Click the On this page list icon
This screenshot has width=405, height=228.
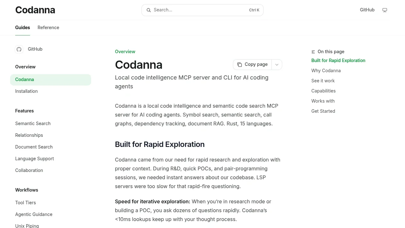coord(313,52)
